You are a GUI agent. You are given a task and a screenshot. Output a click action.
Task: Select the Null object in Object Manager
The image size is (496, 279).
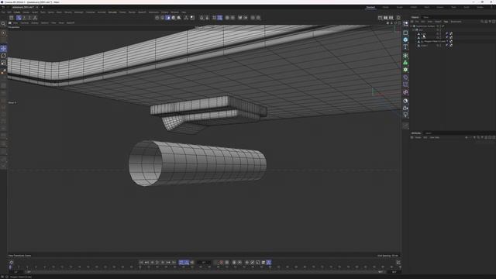(x=421, y=29)
